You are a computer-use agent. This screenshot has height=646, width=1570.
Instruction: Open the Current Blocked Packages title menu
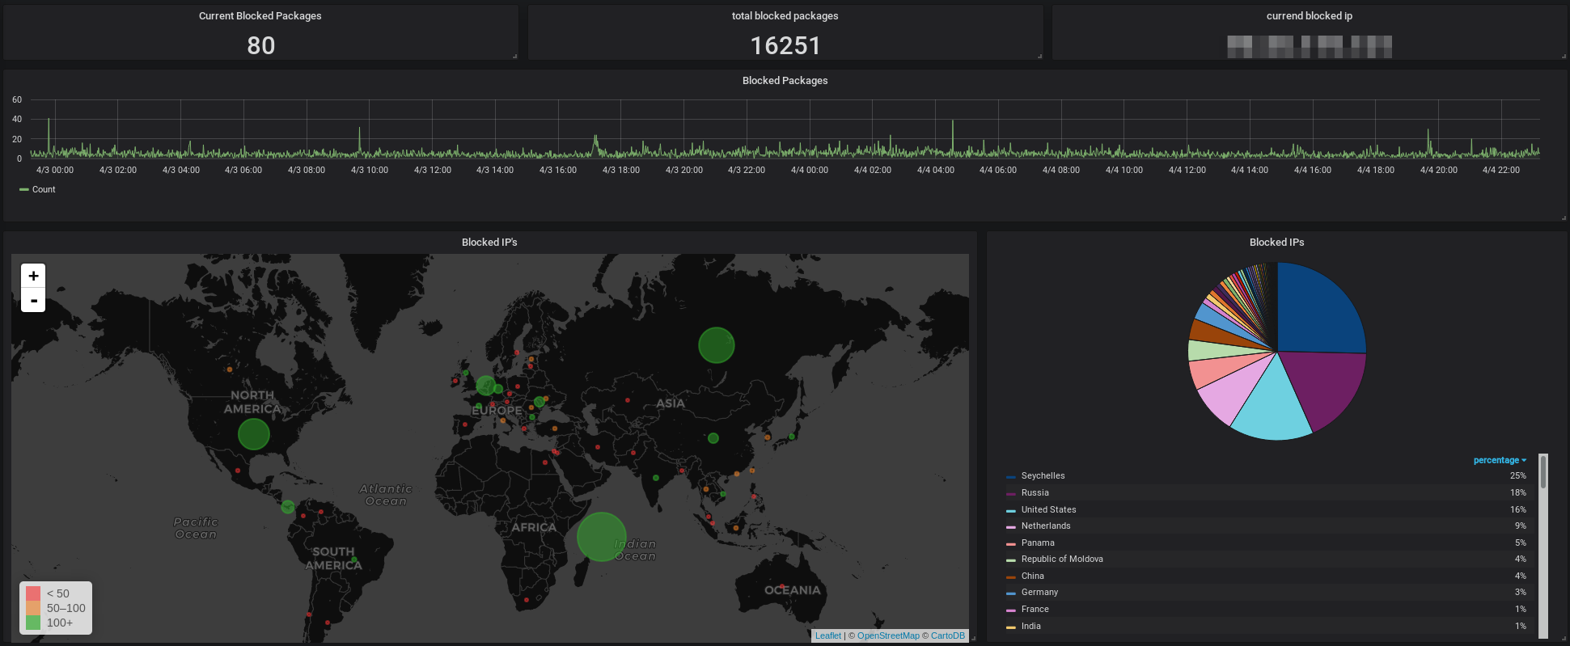tap(260, 16)
